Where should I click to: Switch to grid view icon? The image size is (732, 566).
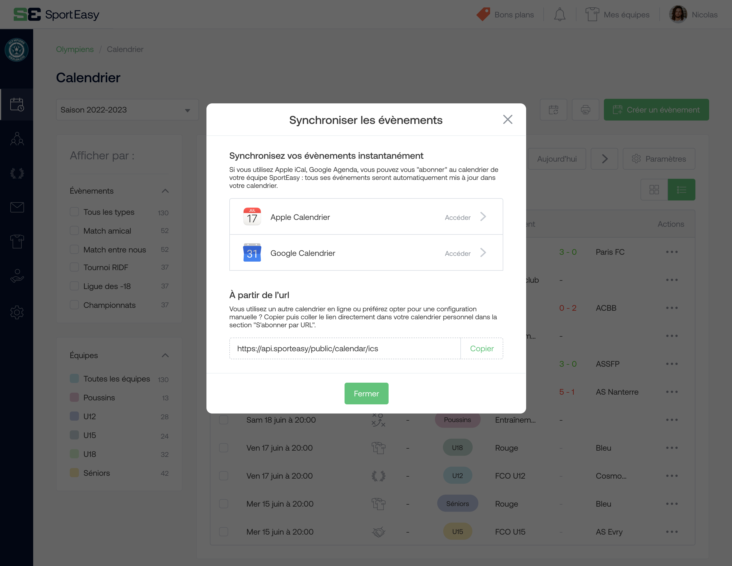click(x=654, y=190)
